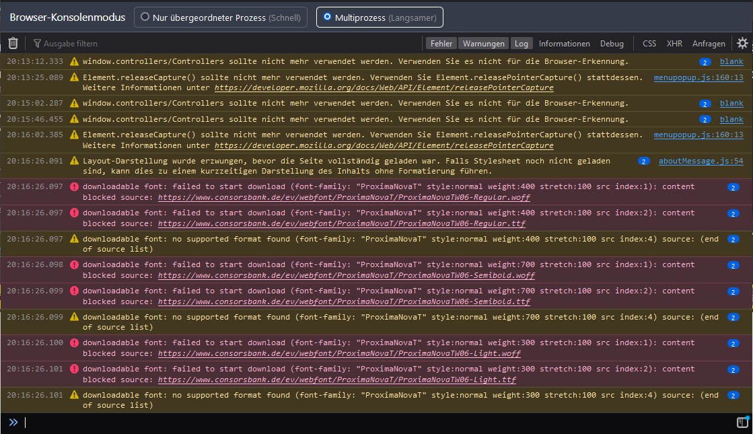Toggle the Warnungen filter button

click(482, 44)
